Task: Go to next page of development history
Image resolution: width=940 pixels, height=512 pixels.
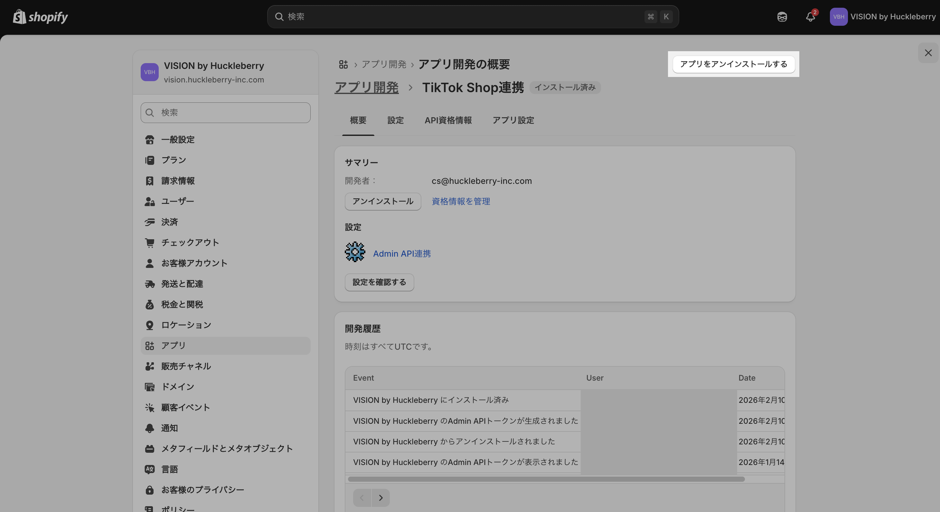Action: 381,498
